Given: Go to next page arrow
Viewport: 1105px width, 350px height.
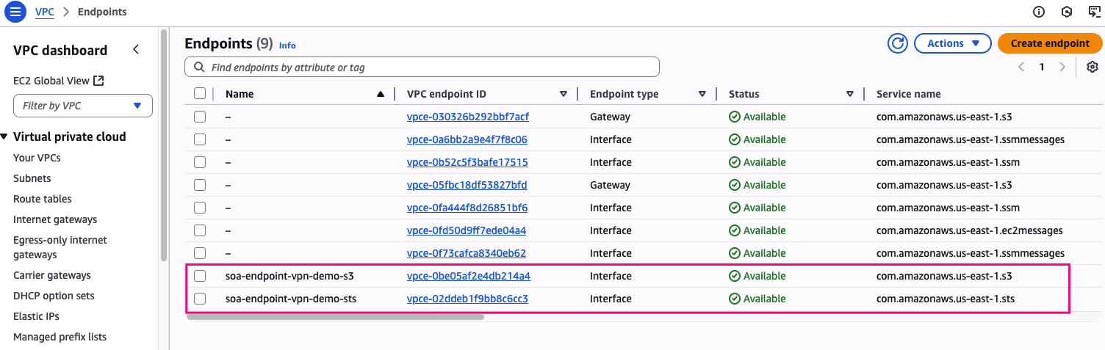Looking at the screenshot, I should pyautogui.click(x=1062, y=67).
